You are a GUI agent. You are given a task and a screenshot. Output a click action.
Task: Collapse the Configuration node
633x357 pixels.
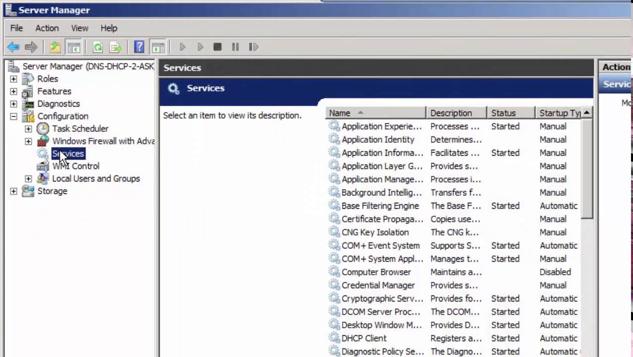coord(13,116)
